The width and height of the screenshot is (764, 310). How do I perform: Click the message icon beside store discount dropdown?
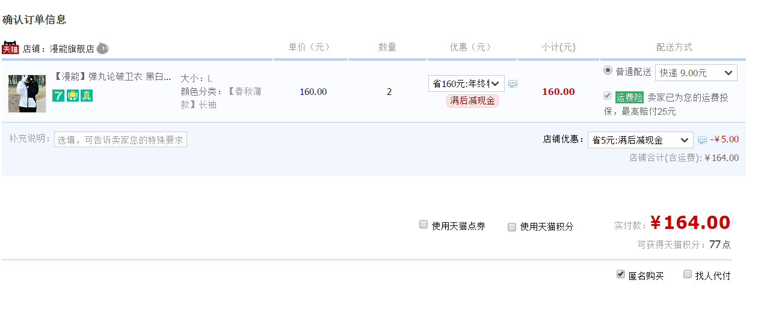click(702, 140)
